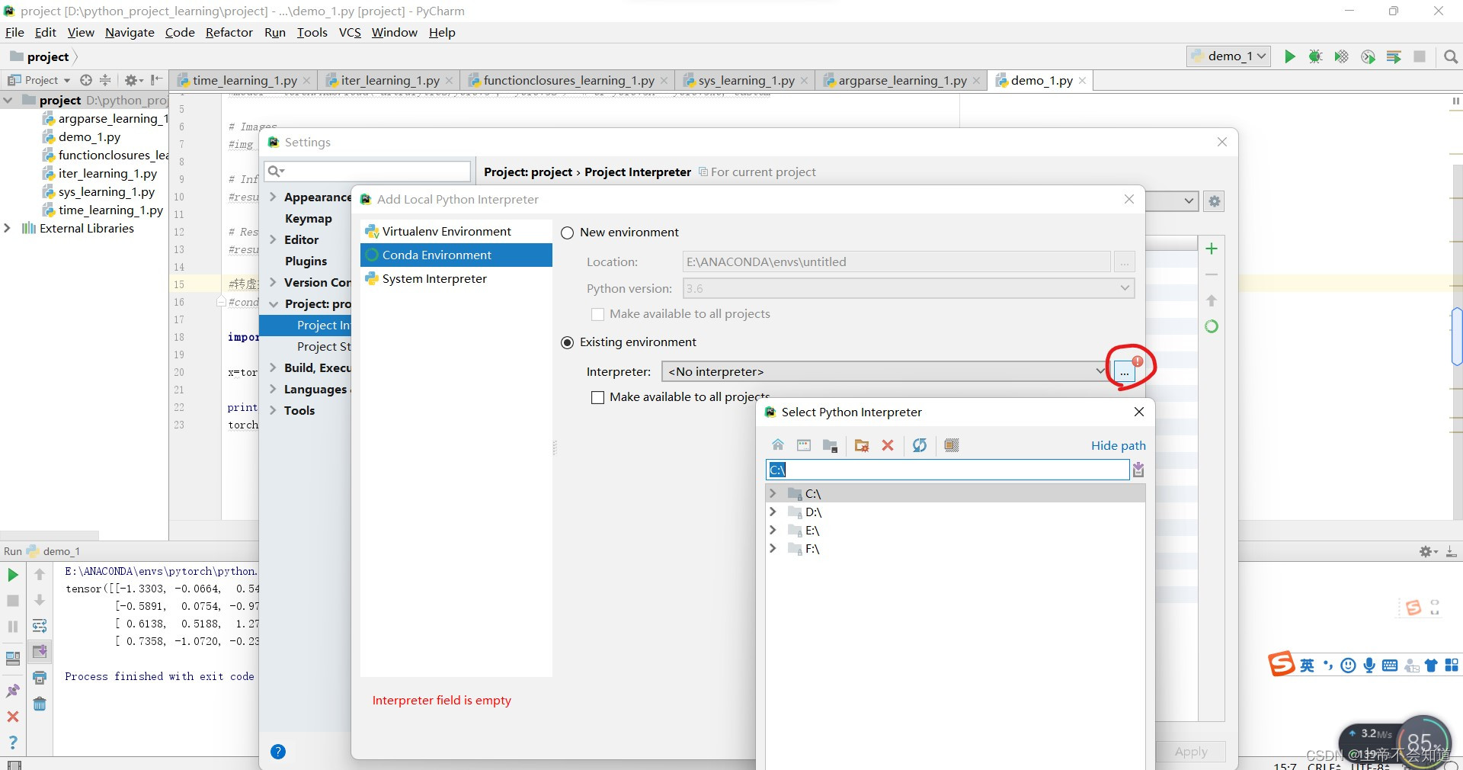Image resolution: width=1463 pixels, height=770 pixels.
Task: Click the Search Everywhere magnifier icon
Action: 1451,56
